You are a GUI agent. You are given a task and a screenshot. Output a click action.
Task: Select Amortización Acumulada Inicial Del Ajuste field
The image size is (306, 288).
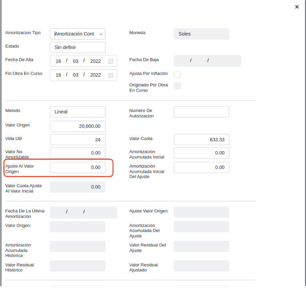[x=201, y=168]
